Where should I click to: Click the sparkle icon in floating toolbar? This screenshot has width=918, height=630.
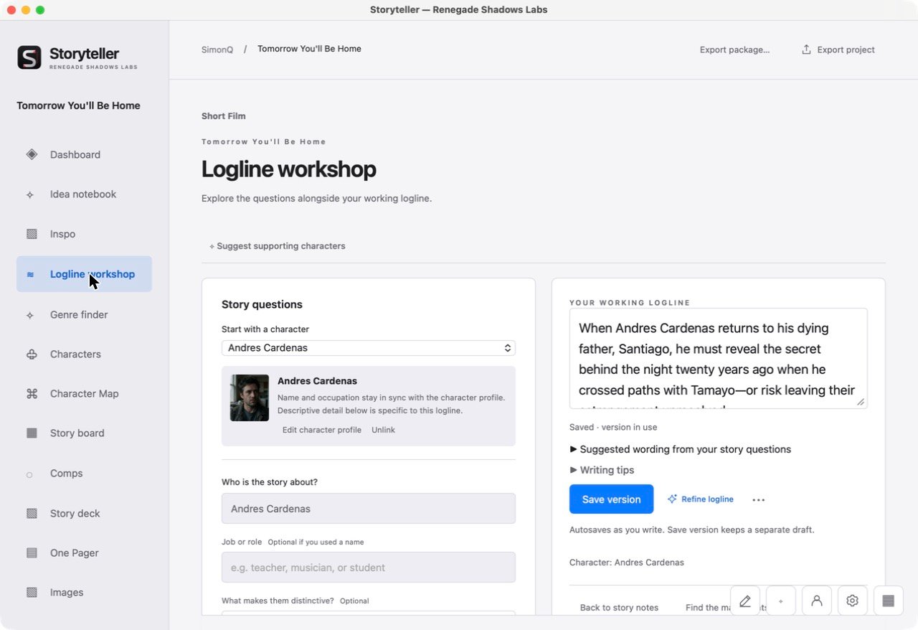pos(781,601)
